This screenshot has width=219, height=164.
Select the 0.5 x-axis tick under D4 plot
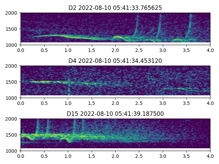pyautogui.click(x=44, y=103)
